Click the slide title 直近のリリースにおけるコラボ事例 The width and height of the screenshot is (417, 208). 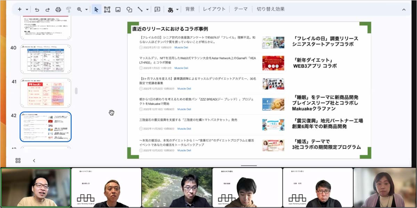click(170, 29)
